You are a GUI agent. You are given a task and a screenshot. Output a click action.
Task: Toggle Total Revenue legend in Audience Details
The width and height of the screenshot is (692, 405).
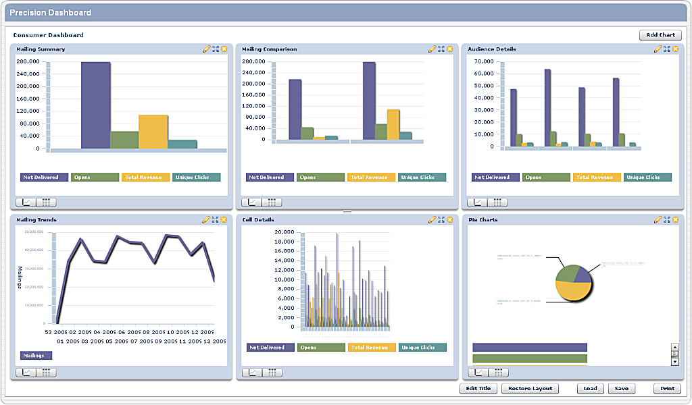597,178
